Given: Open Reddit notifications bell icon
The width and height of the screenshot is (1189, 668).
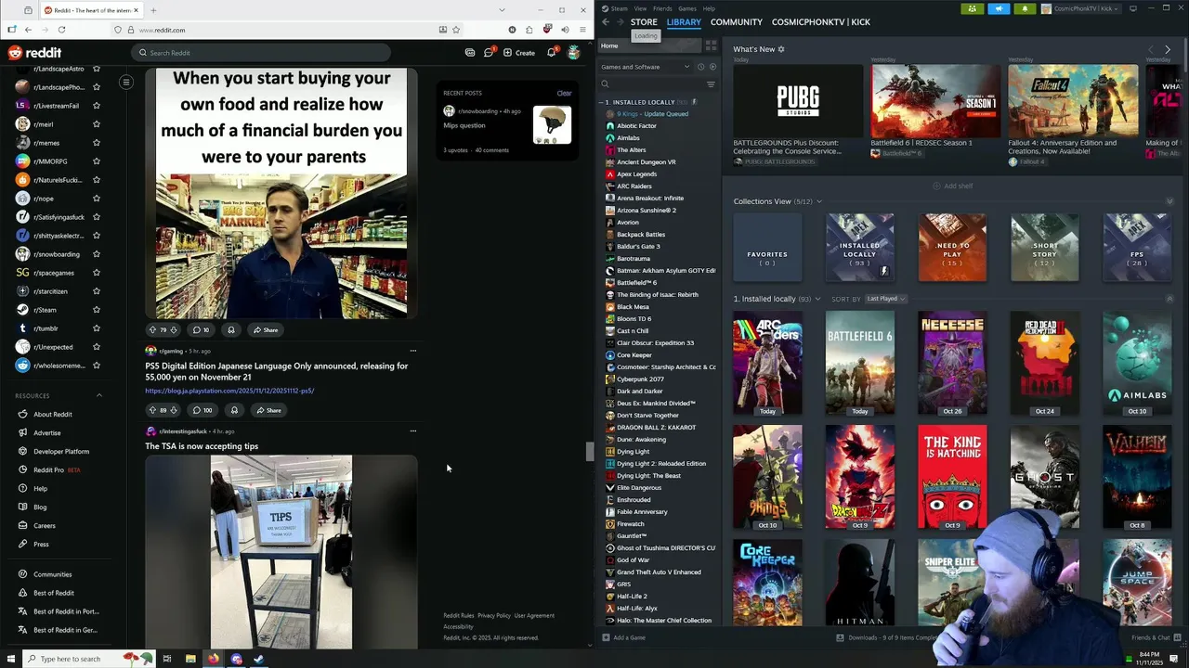Looking at the screenshot, I should pyautogui.click(x=551, y=53).
